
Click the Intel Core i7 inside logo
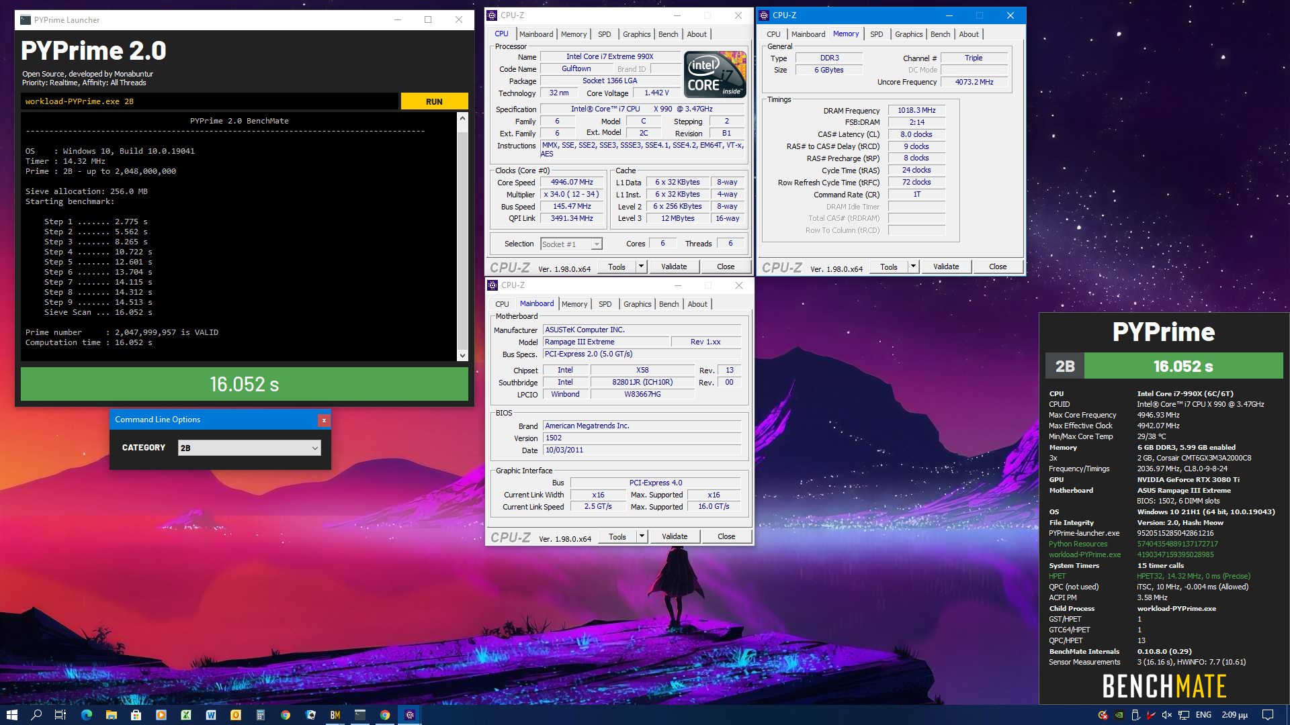click(715, 75)
